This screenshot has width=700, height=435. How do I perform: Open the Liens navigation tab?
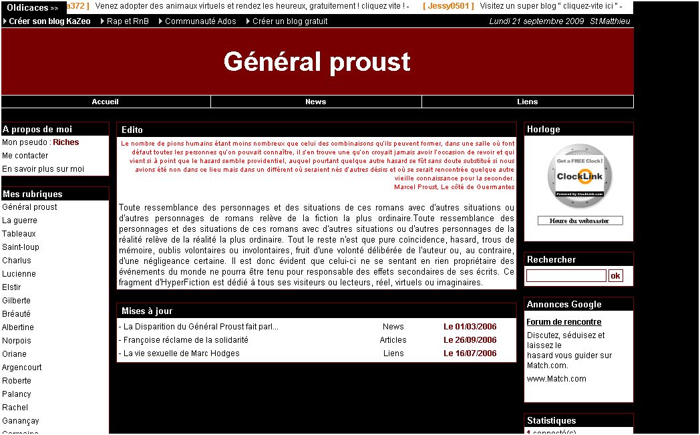coord(527,102)
